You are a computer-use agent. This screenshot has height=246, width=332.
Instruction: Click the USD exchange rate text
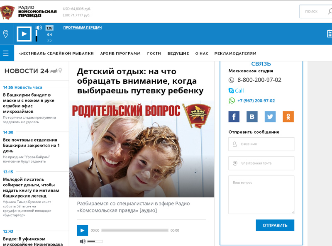[x=77, y=9]
